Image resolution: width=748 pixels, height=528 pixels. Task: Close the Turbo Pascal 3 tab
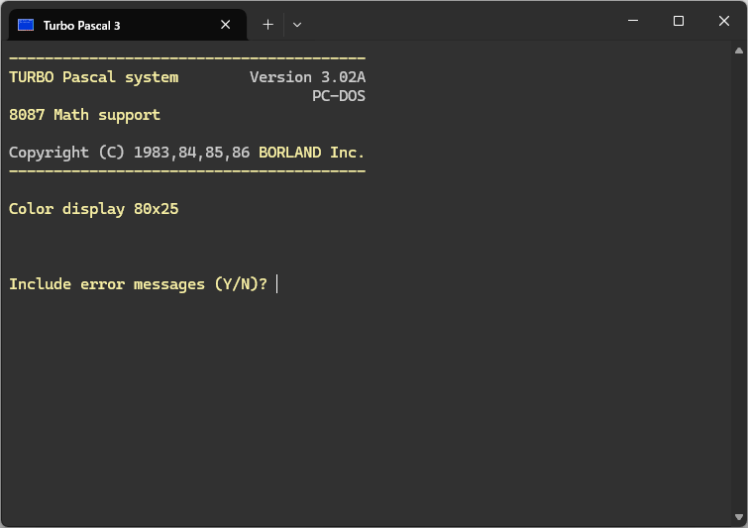226,25
